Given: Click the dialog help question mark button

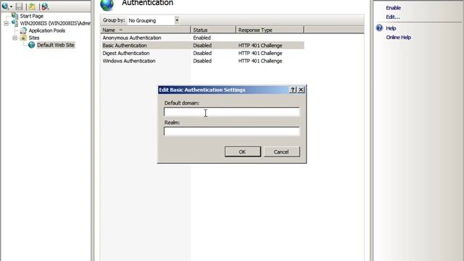Looking at the screenshot, I should [293, 90].
